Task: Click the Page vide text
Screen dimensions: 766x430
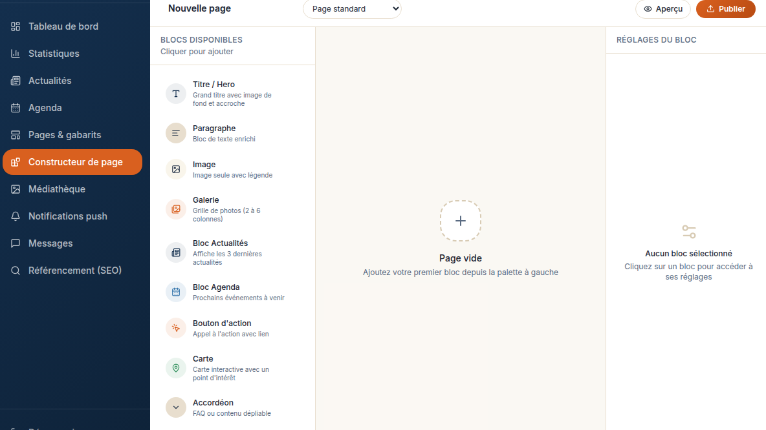Action: 460,258
